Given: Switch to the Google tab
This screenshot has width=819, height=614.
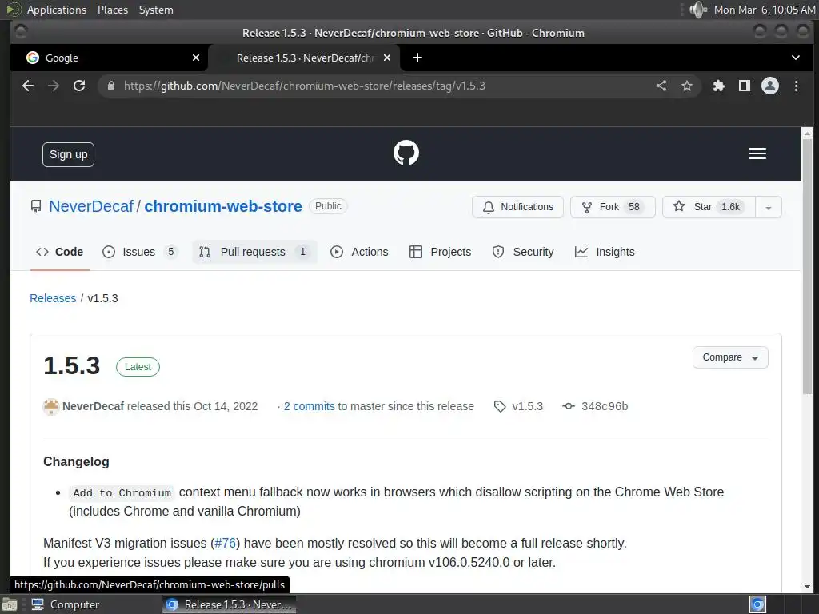Looking at the screenshot, I should click(109, 58).
